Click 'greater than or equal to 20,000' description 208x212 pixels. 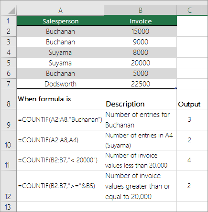140,186
